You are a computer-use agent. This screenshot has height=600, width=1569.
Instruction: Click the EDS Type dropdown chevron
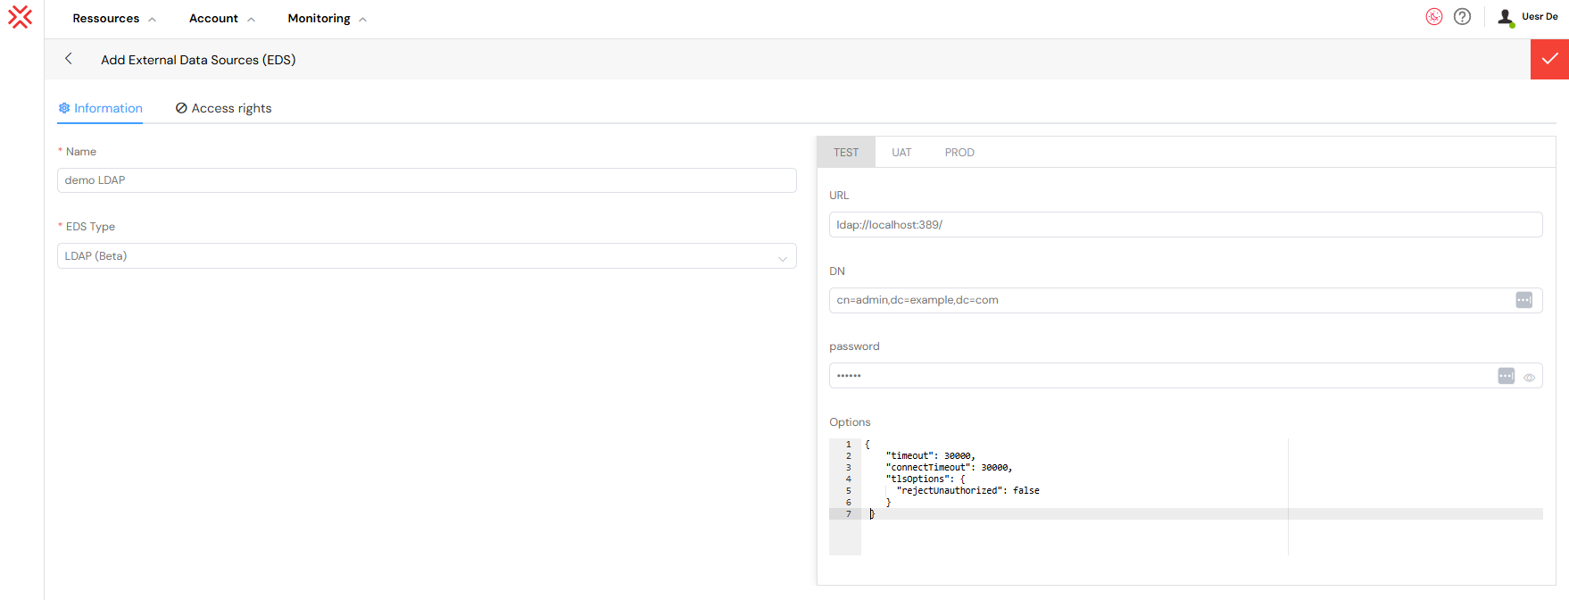pyautogui.click(x=783, y=259)
